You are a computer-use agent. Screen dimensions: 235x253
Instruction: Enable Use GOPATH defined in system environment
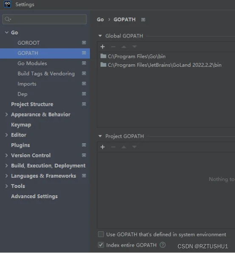point(101,234)
